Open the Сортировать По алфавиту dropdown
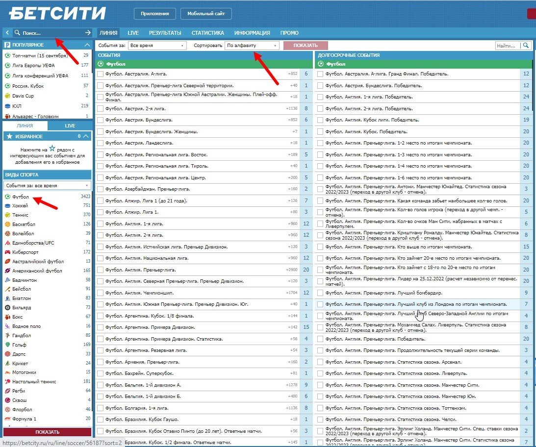 (x=252, y=46)
